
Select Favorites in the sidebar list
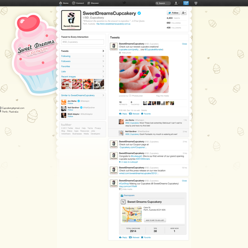[82, 66]
